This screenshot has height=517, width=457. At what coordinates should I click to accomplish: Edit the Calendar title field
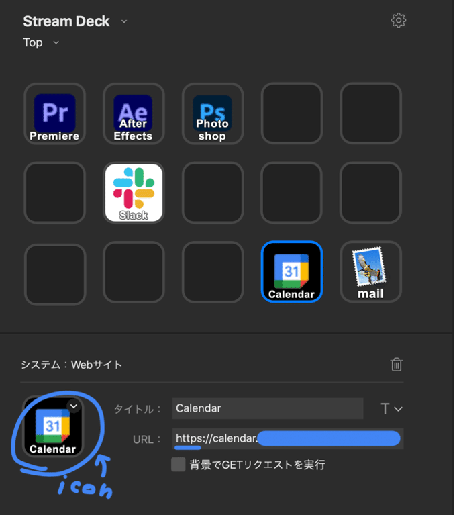click(x=268, y=410)
